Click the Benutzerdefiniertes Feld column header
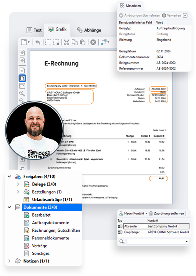Viewport: 196px width, 276px height. pos(135,22)
